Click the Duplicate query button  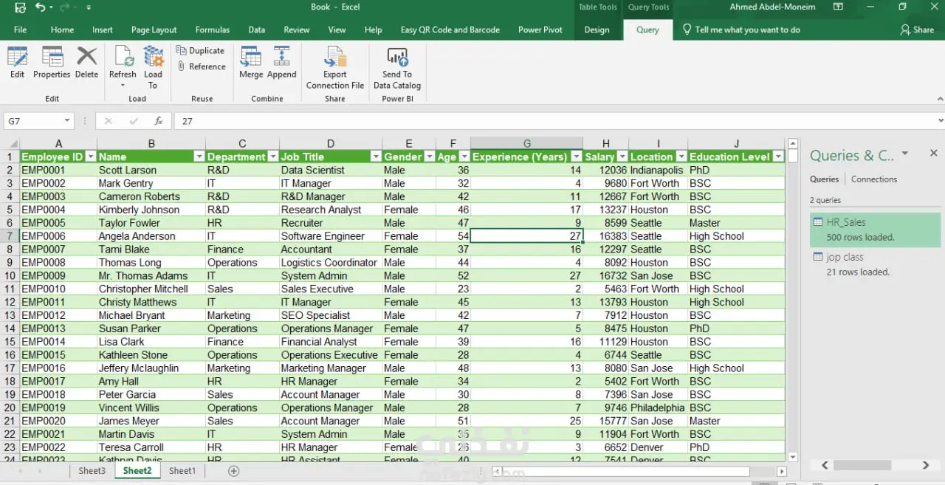[200, 50]
